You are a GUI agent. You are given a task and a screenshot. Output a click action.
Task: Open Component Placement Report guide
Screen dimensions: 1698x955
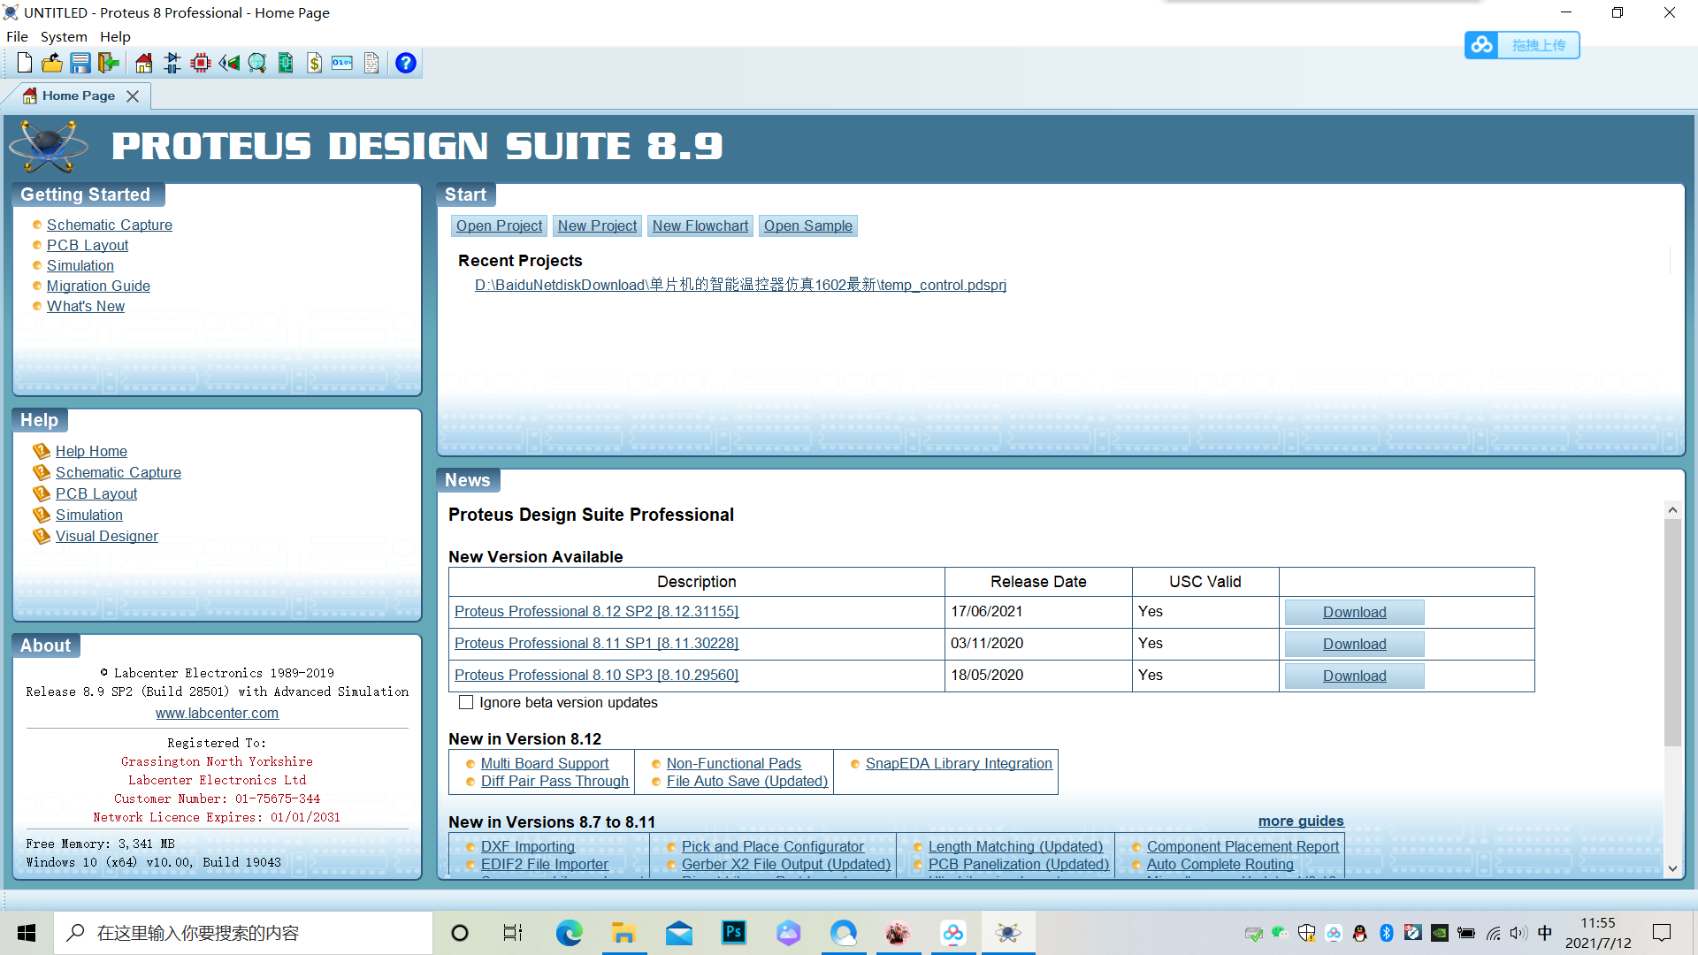click(1243, 846)
